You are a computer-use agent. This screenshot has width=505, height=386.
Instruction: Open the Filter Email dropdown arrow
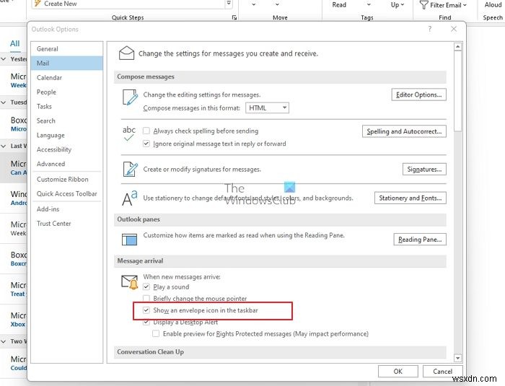point(465,5)
